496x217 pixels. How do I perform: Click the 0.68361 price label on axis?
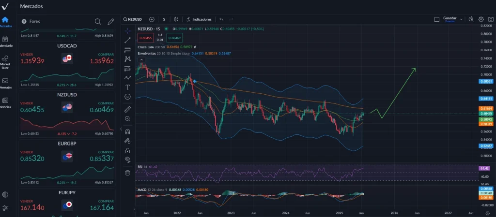(486, 81)
